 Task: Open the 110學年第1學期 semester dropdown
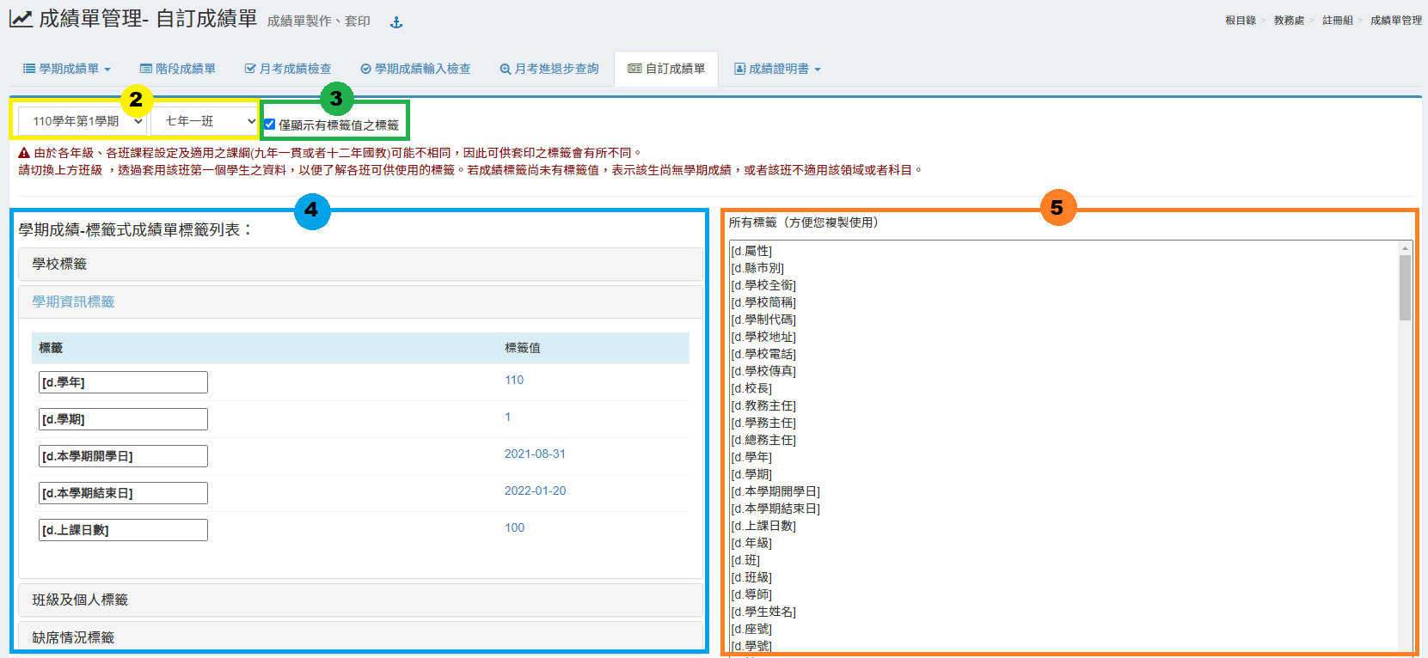82,121
